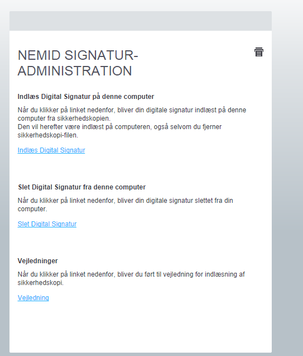Click the Vejledninger section heading

point(37,261)
